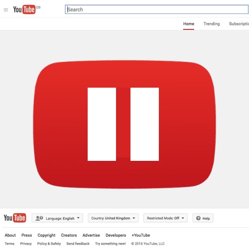This screenshot has width=249, height=249.
Task: Click the YouTube logo in the header
Action: pyautogui.click(x=24, y=9)
